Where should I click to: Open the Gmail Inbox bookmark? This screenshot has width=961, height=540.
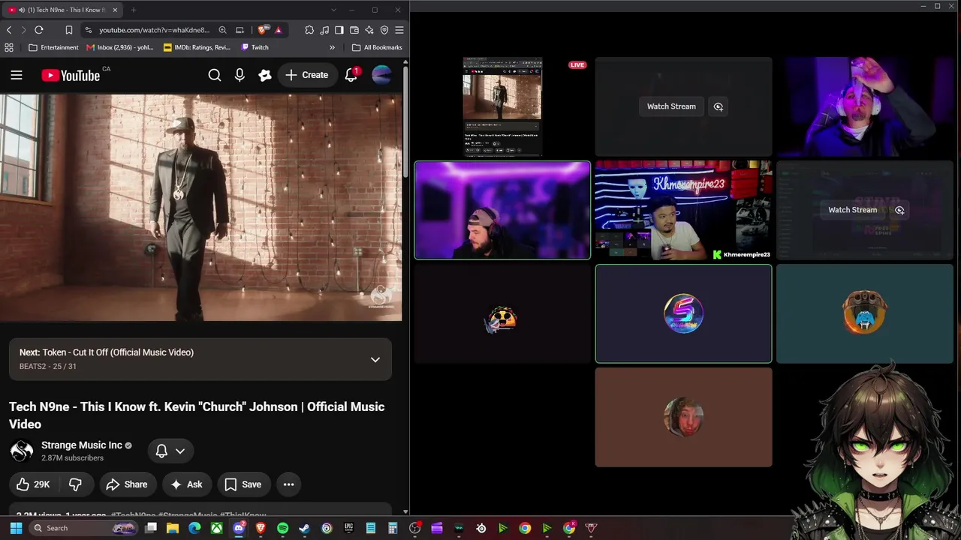(120, 47)
